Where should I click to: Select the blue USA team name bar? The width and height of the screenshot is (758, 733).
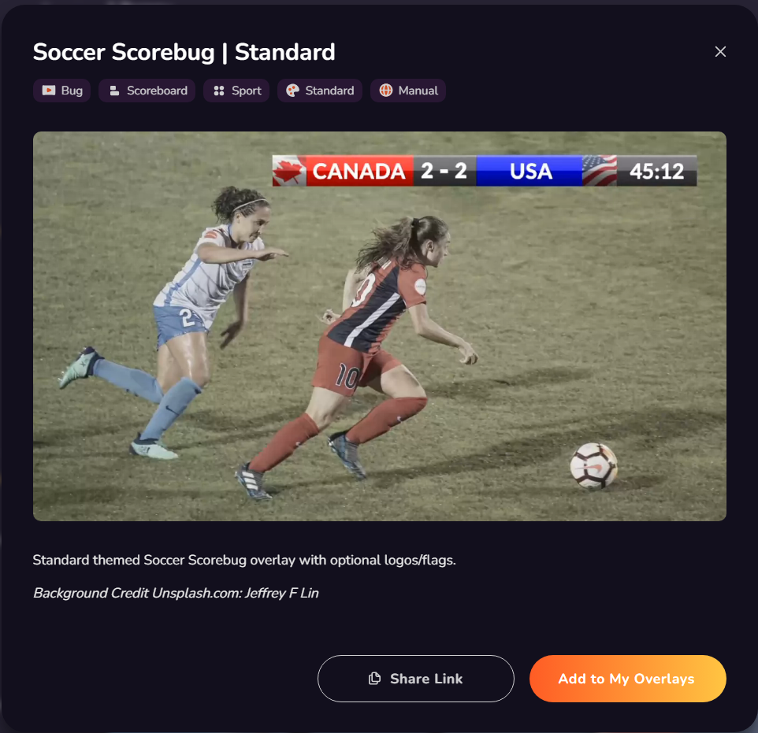coord(529,171)
